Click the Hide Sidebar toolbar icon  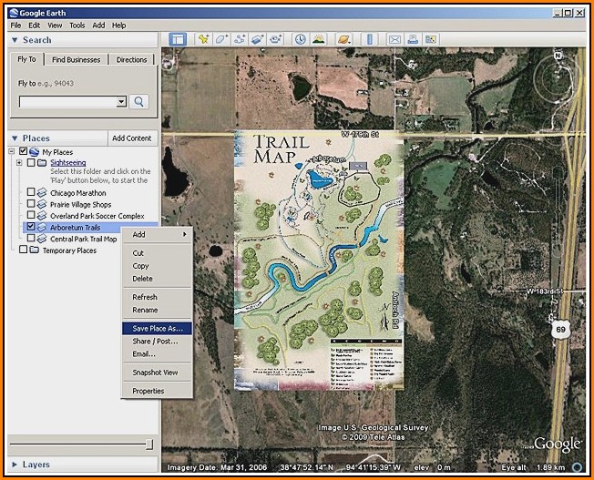[178, 39]
